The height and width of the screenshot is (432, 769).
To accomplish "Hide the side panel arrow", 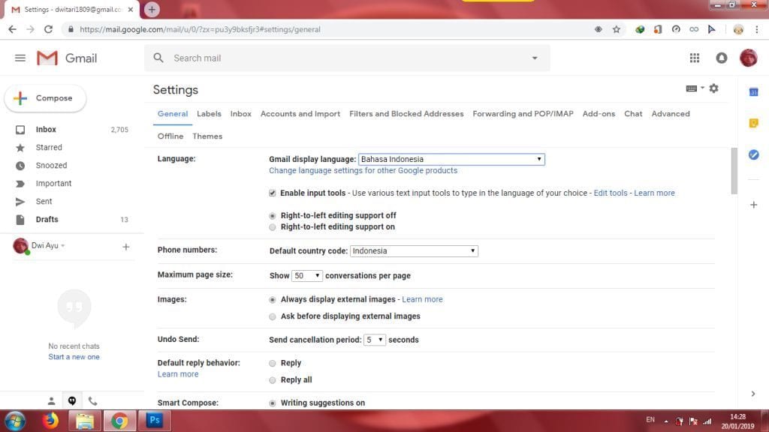I will click(x=753, y=394).
